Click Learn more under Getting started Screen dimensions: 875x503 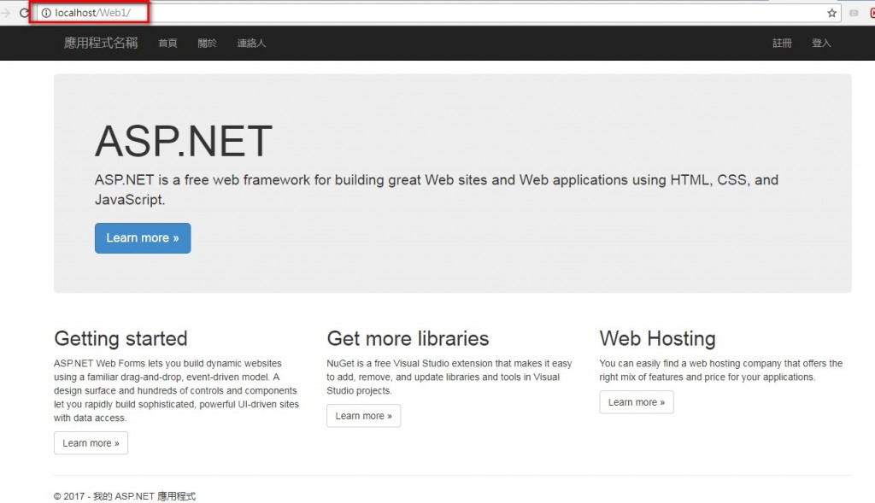(91, 442)
